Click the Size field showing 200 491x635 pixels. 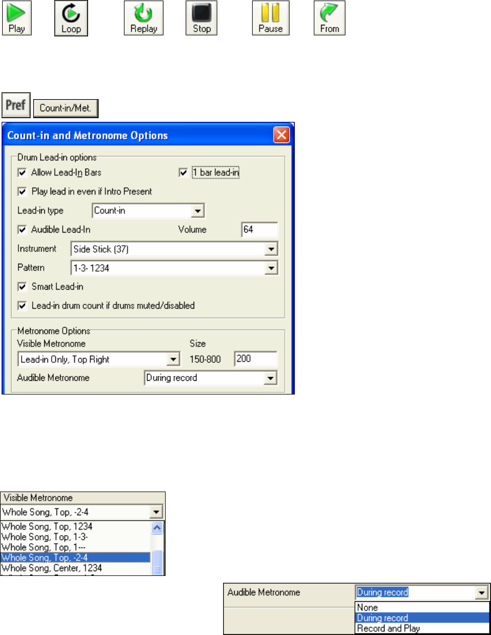coord(256,359)
